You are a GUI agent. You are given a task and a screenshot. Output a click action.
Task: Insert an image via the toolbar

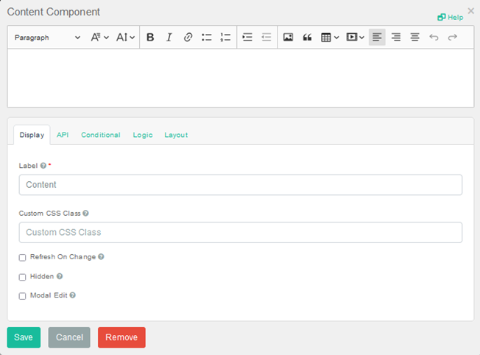pyautogui.click(x=288, y=38)
